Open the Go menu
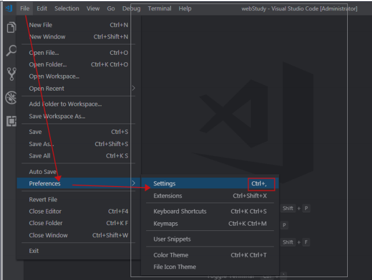Screen dimensions: 372x280 point(111,9)
